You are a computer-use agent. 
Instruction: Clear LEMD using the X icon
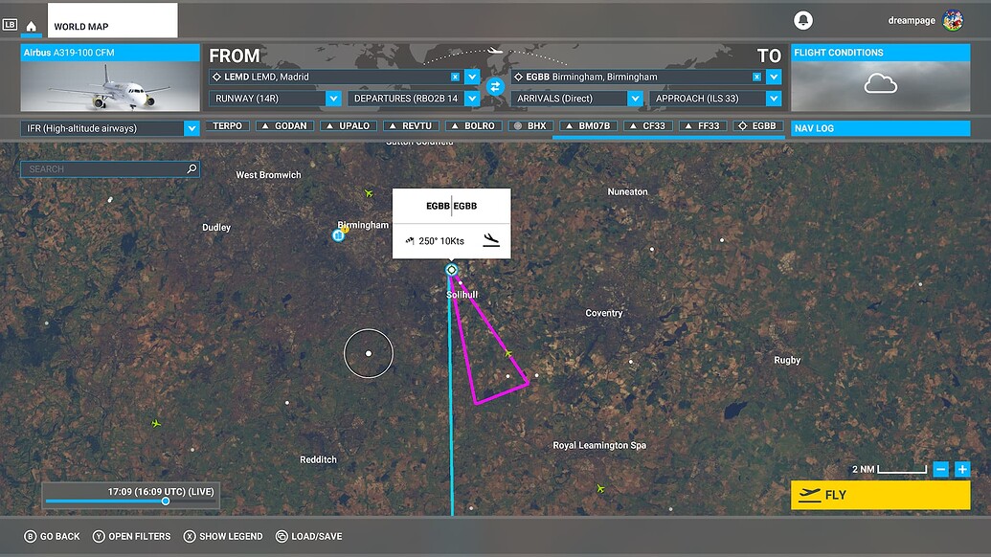tap(455, 76)
